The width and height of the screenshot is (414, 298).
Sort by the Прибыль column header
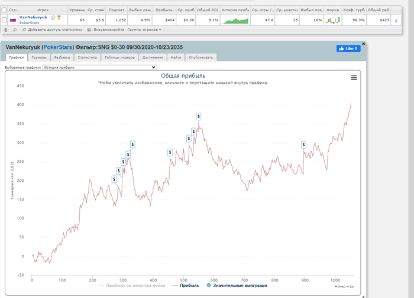tap(164, 10)
